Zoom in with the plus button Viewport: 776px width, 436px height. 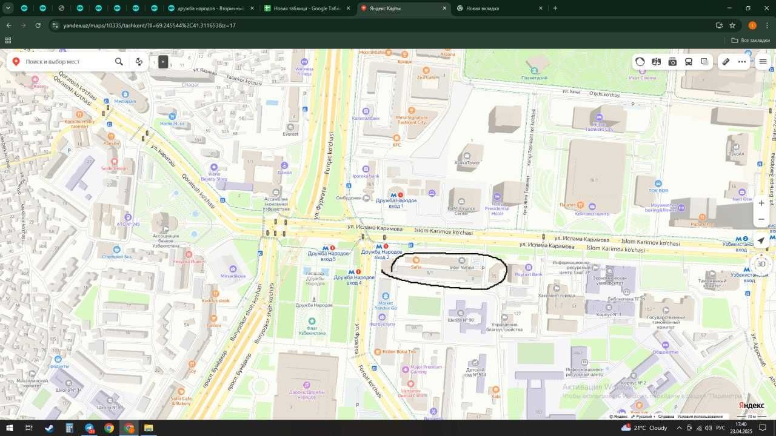(x=761, y=203)
